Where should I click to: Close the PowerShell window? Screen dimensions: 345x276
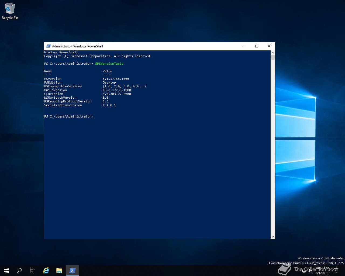coord(269,46)
